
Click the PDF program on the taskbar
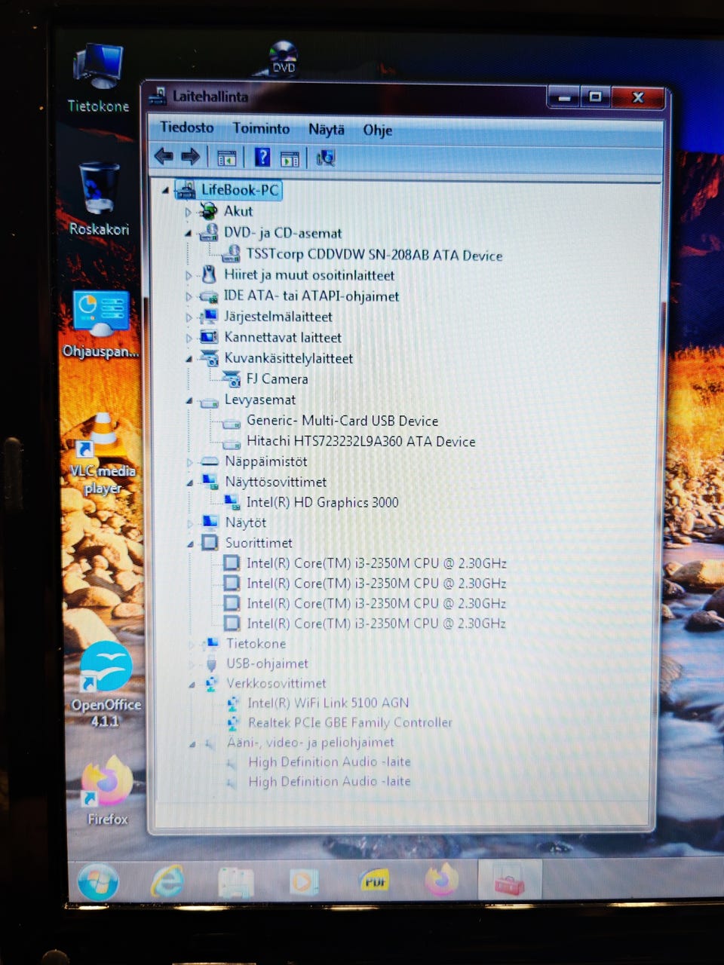pos(375,881)
